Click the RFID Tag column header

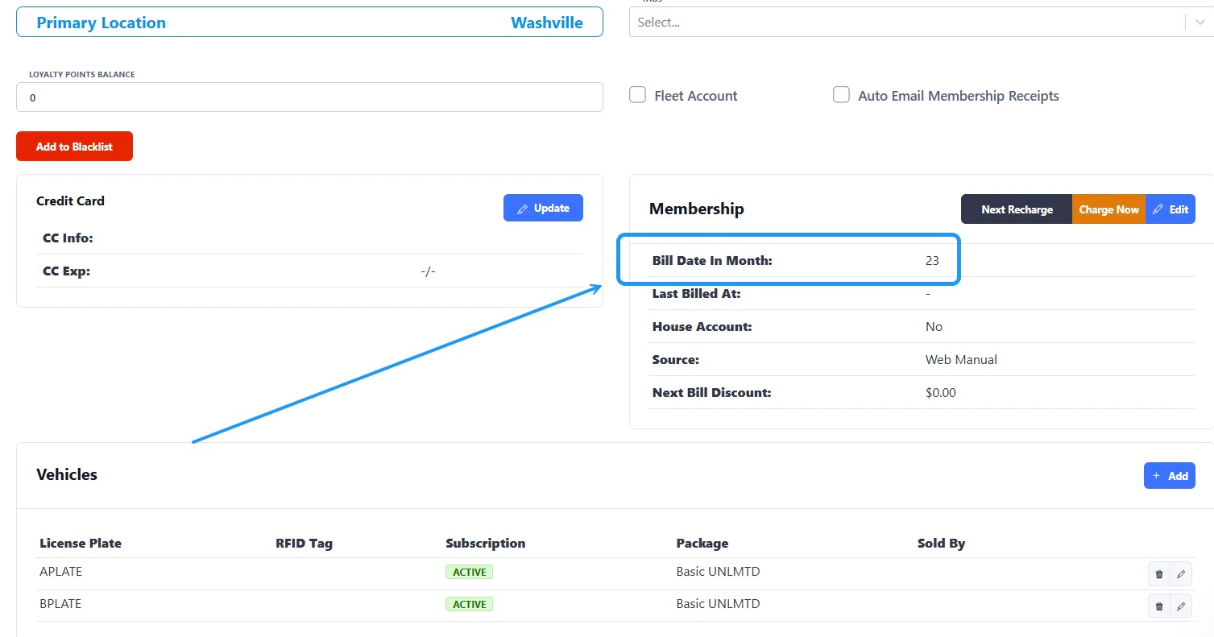pyautogui.click(x=304, y=543)
